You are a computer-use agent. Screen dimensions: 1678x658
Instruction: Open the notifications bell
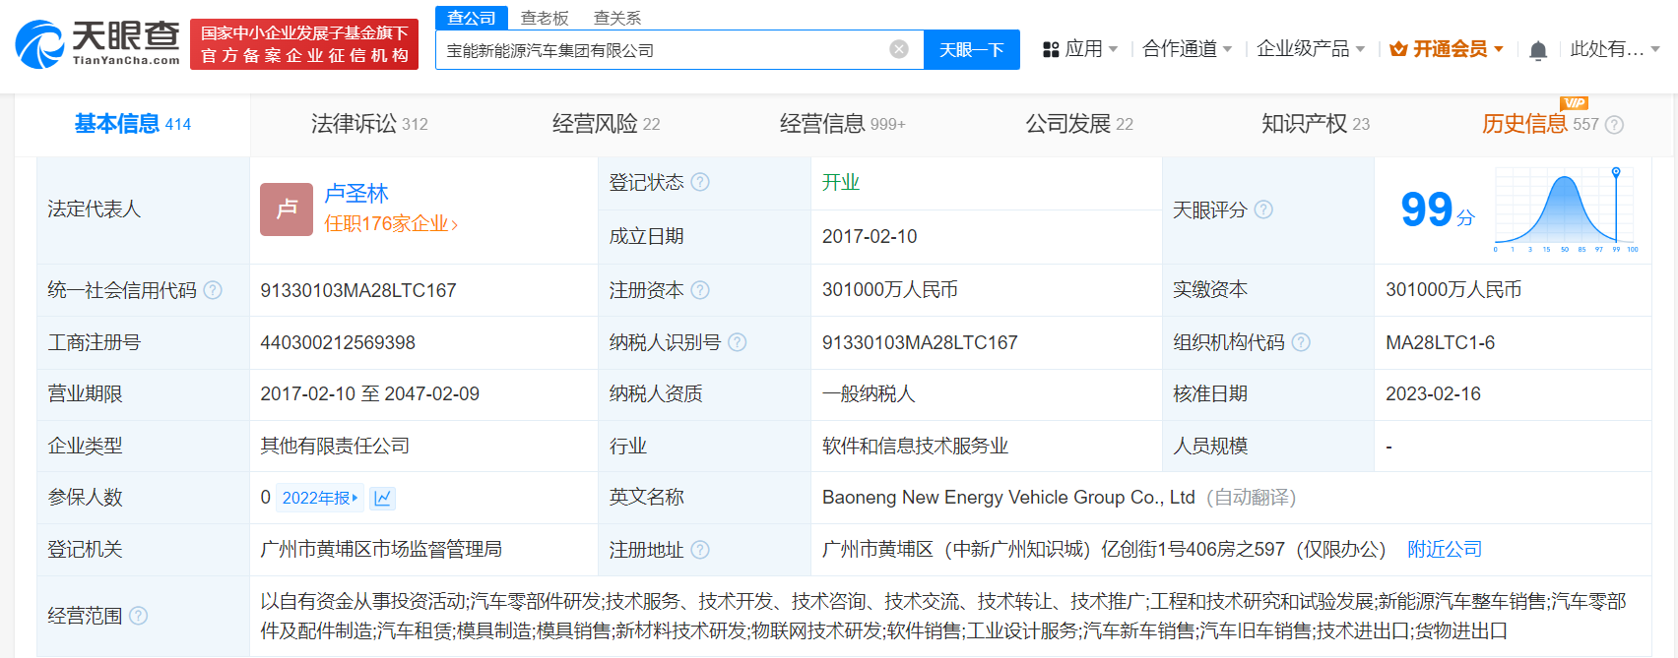tap(1537, 50)
